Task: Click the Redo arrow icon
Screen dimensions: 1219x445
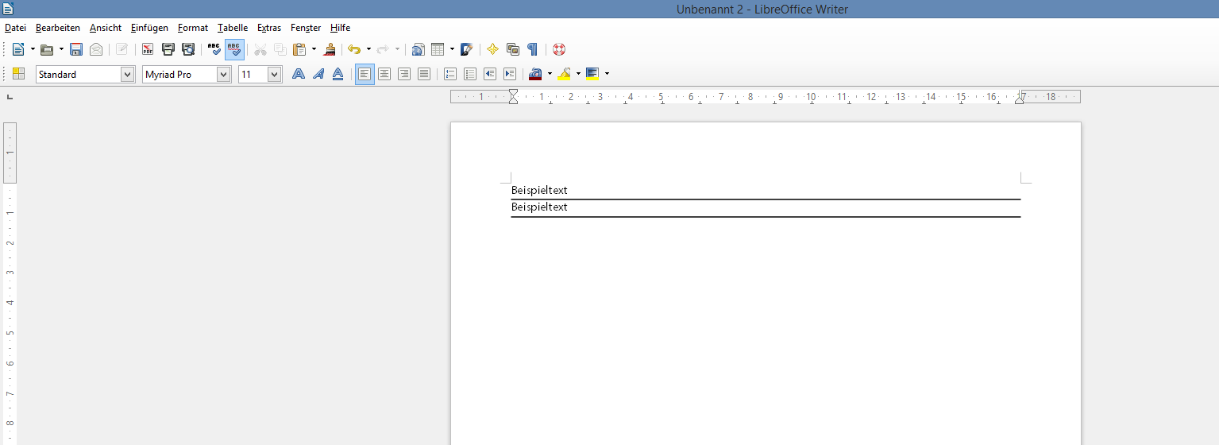Action: (383, 49)
